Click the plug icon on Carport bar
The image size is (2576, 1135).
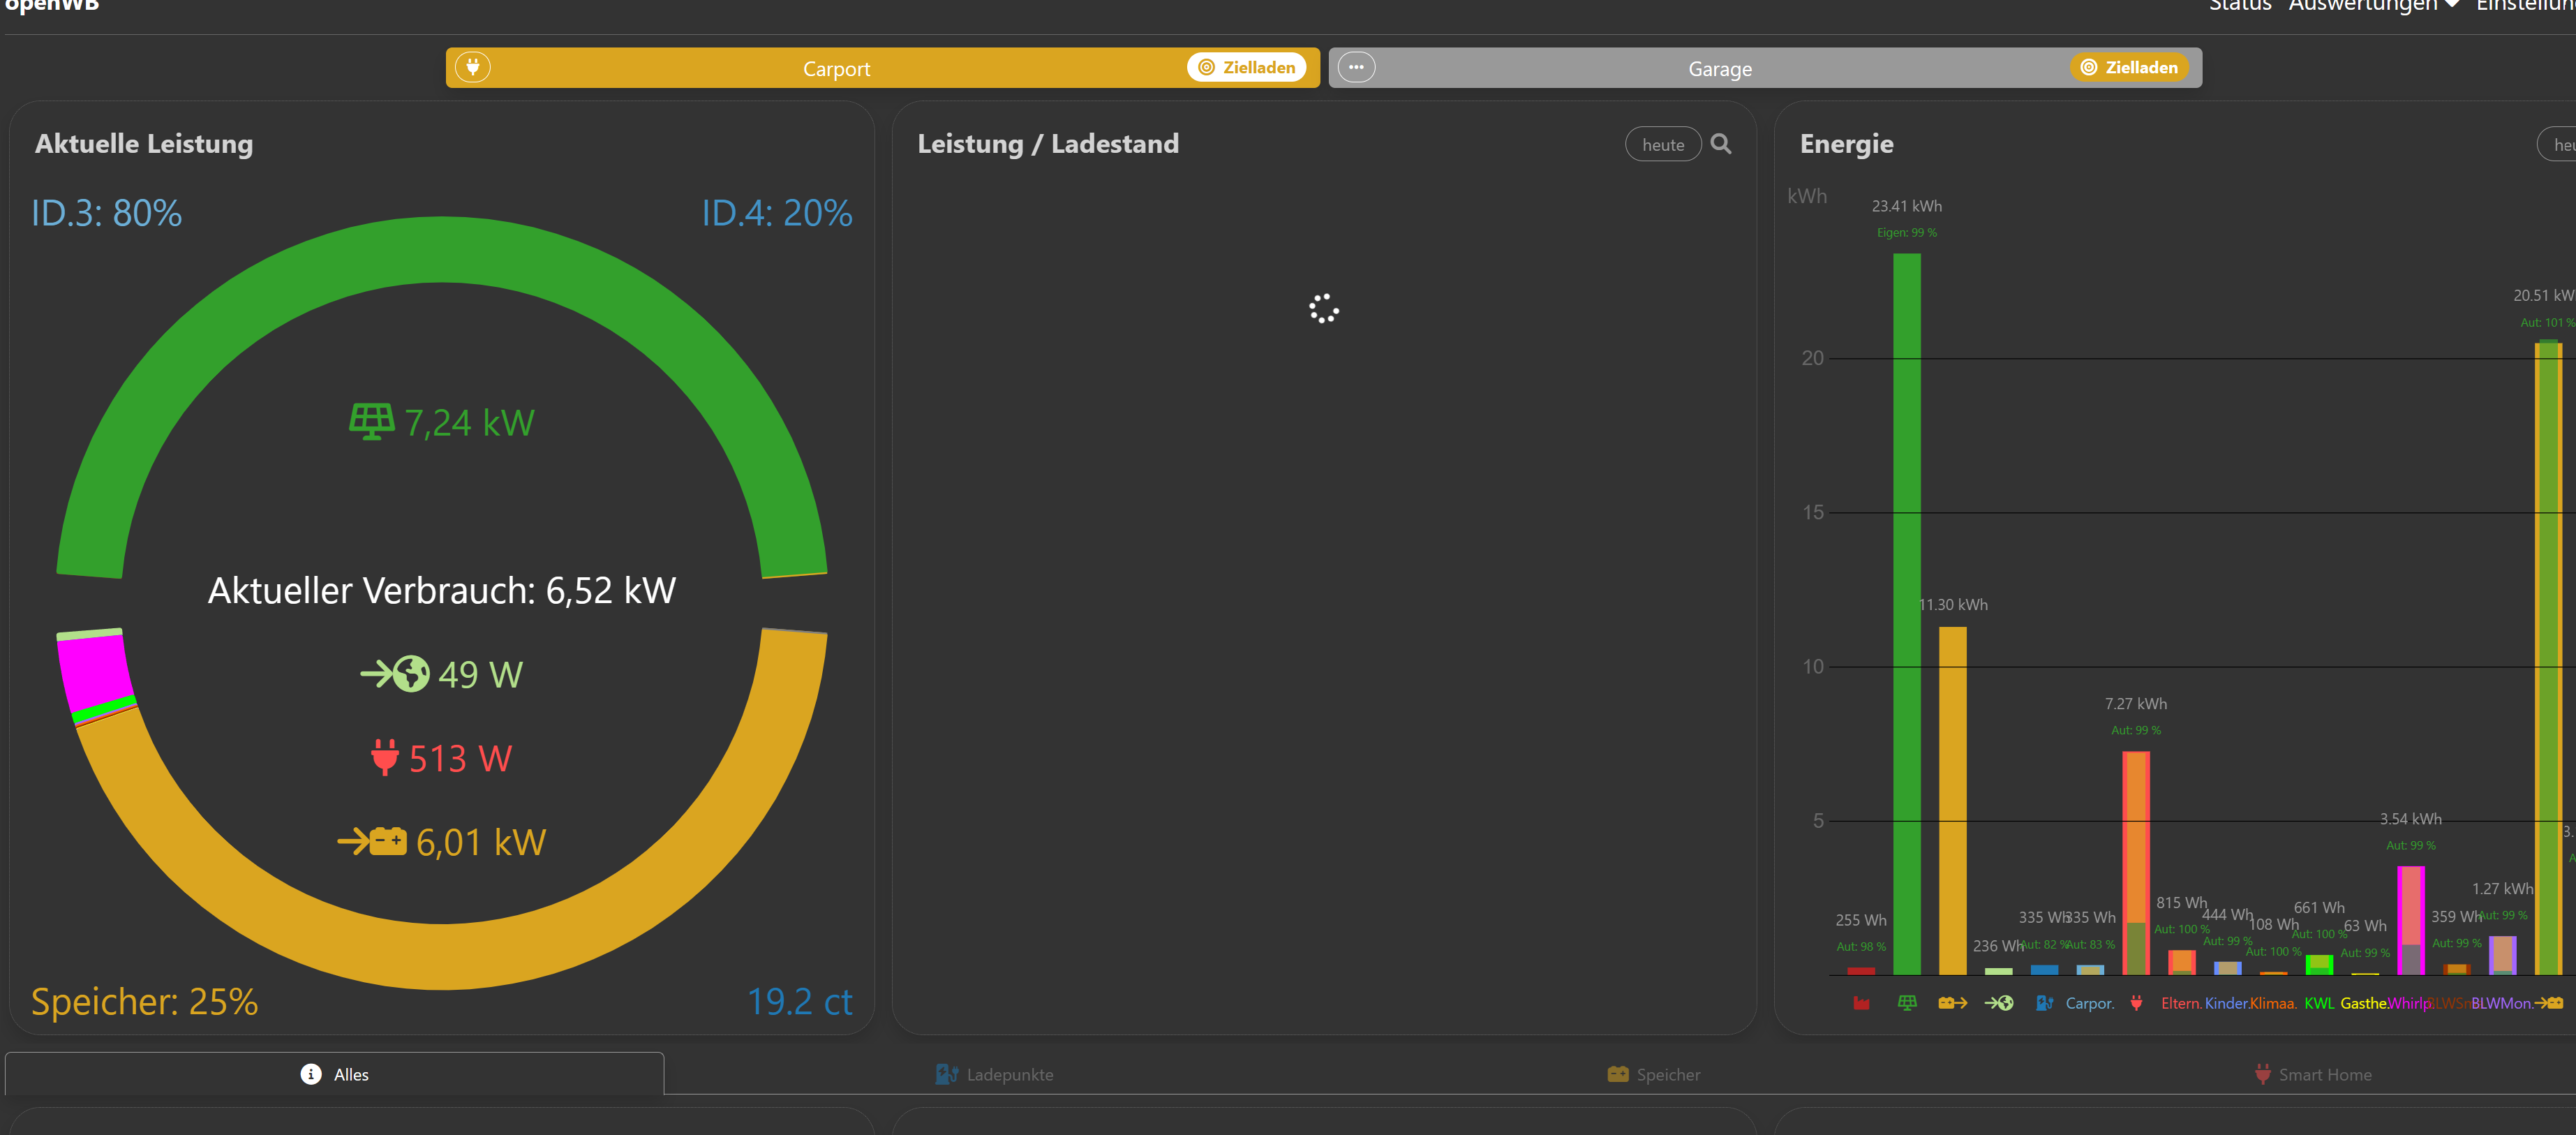[x=473, y=67]
